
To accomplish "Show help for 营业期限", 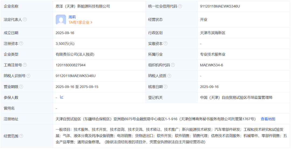I will [x=21, y=87].
